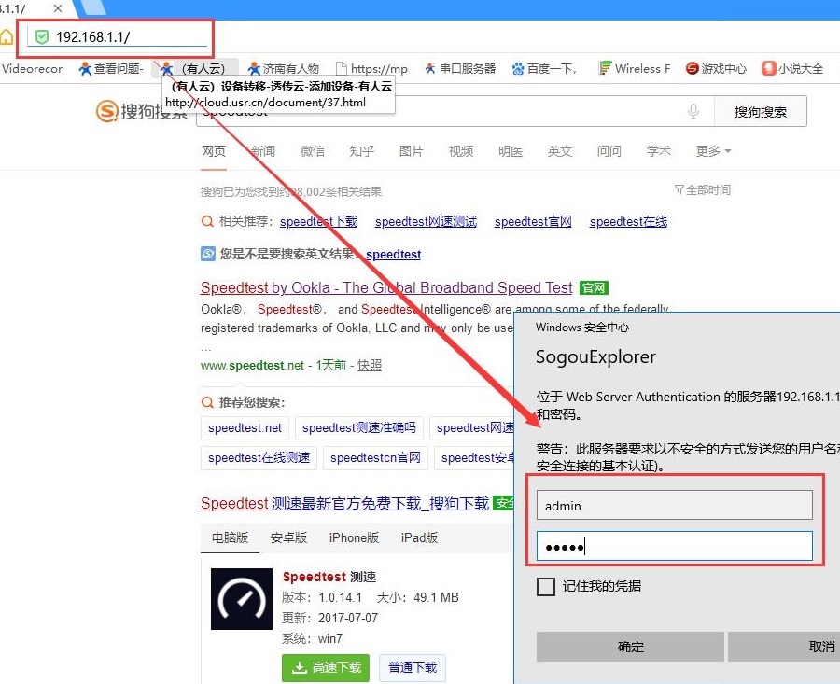Open the 查看问题 bookmark
This screenshot has height=684, width=840.
tap(111, 68)
